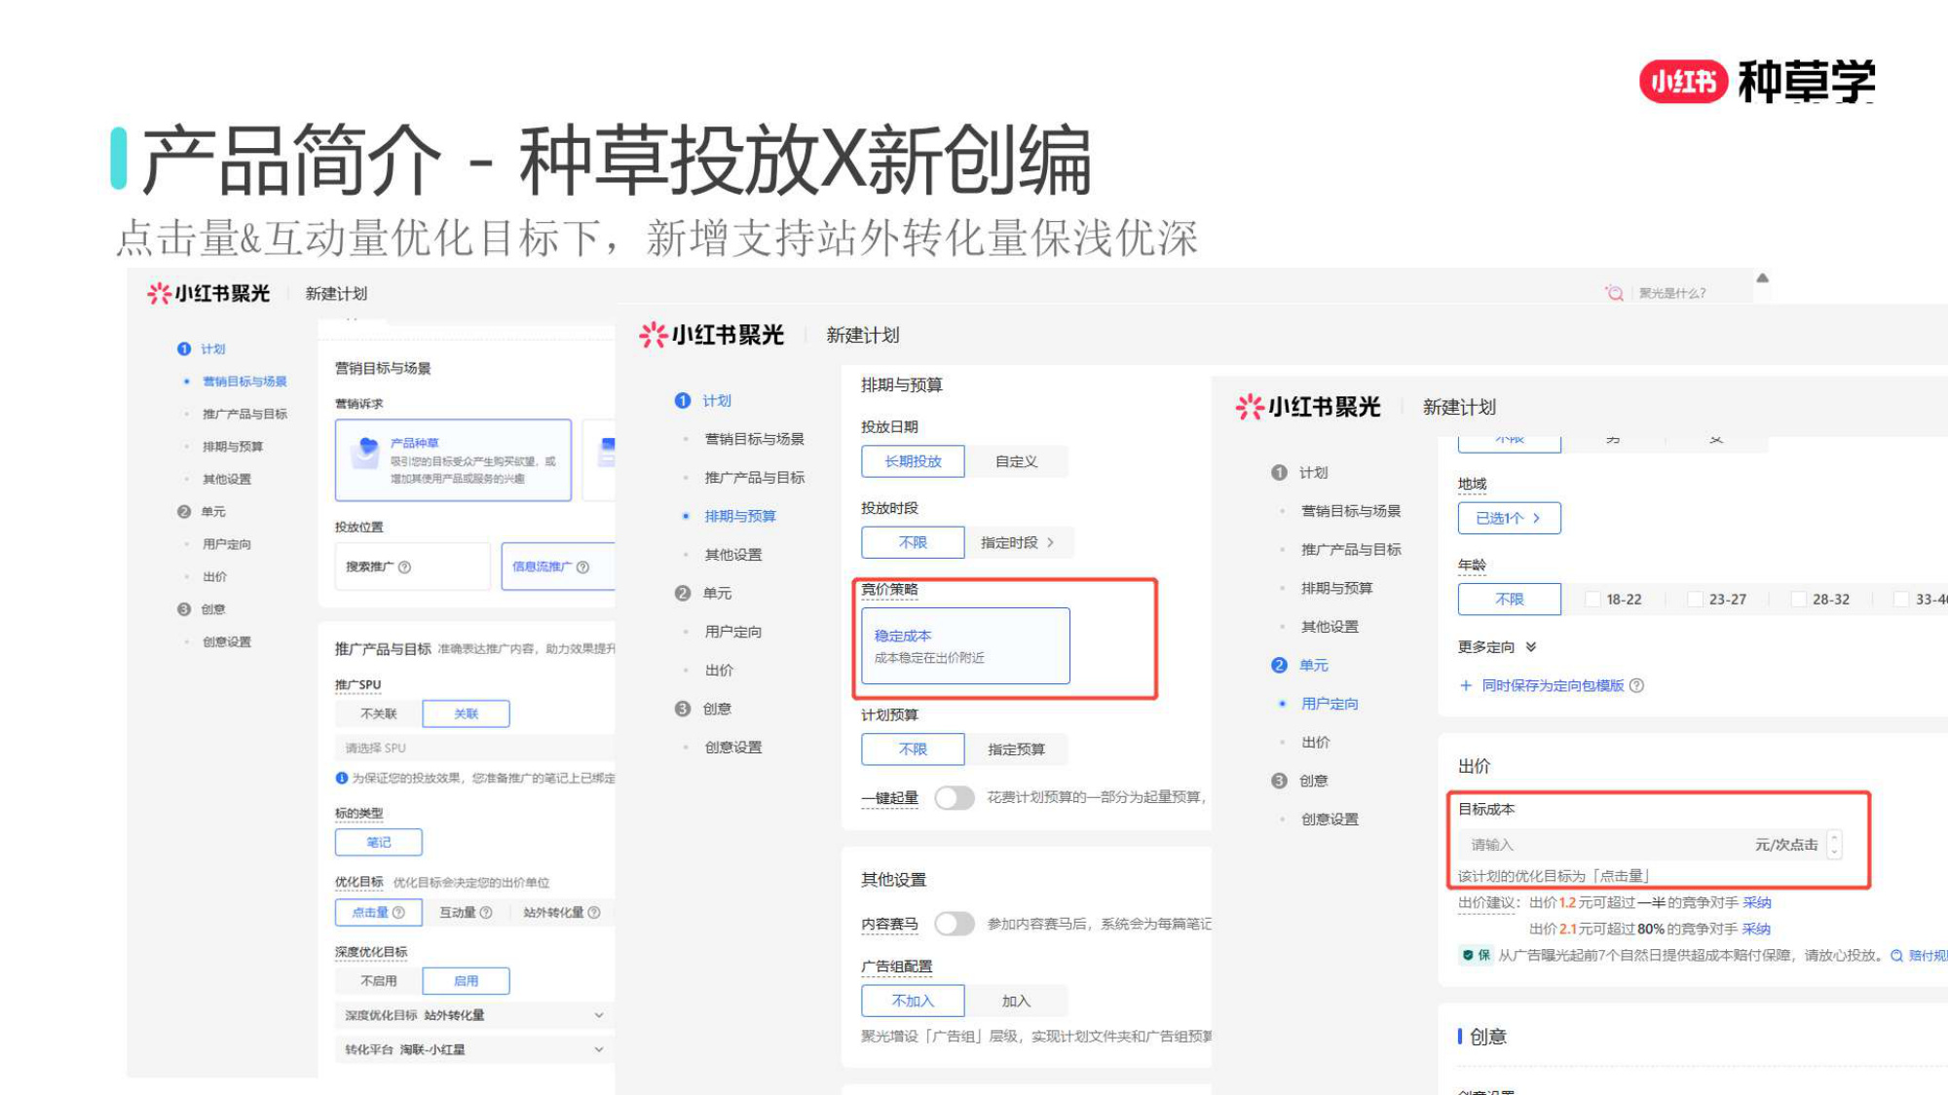Open the 转化平台 淘联-小红星 dropdown
Viewport: 1948px width, 1095px height.
pos(597,1049)
